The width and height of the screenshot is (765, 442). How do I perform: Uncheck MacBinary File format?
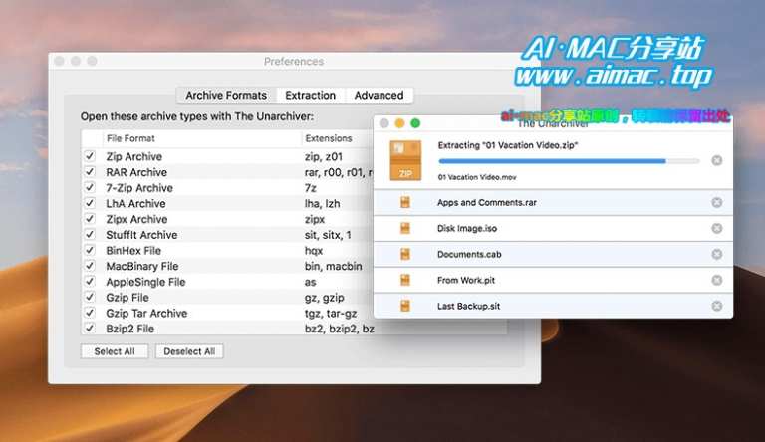click(90, 266)
